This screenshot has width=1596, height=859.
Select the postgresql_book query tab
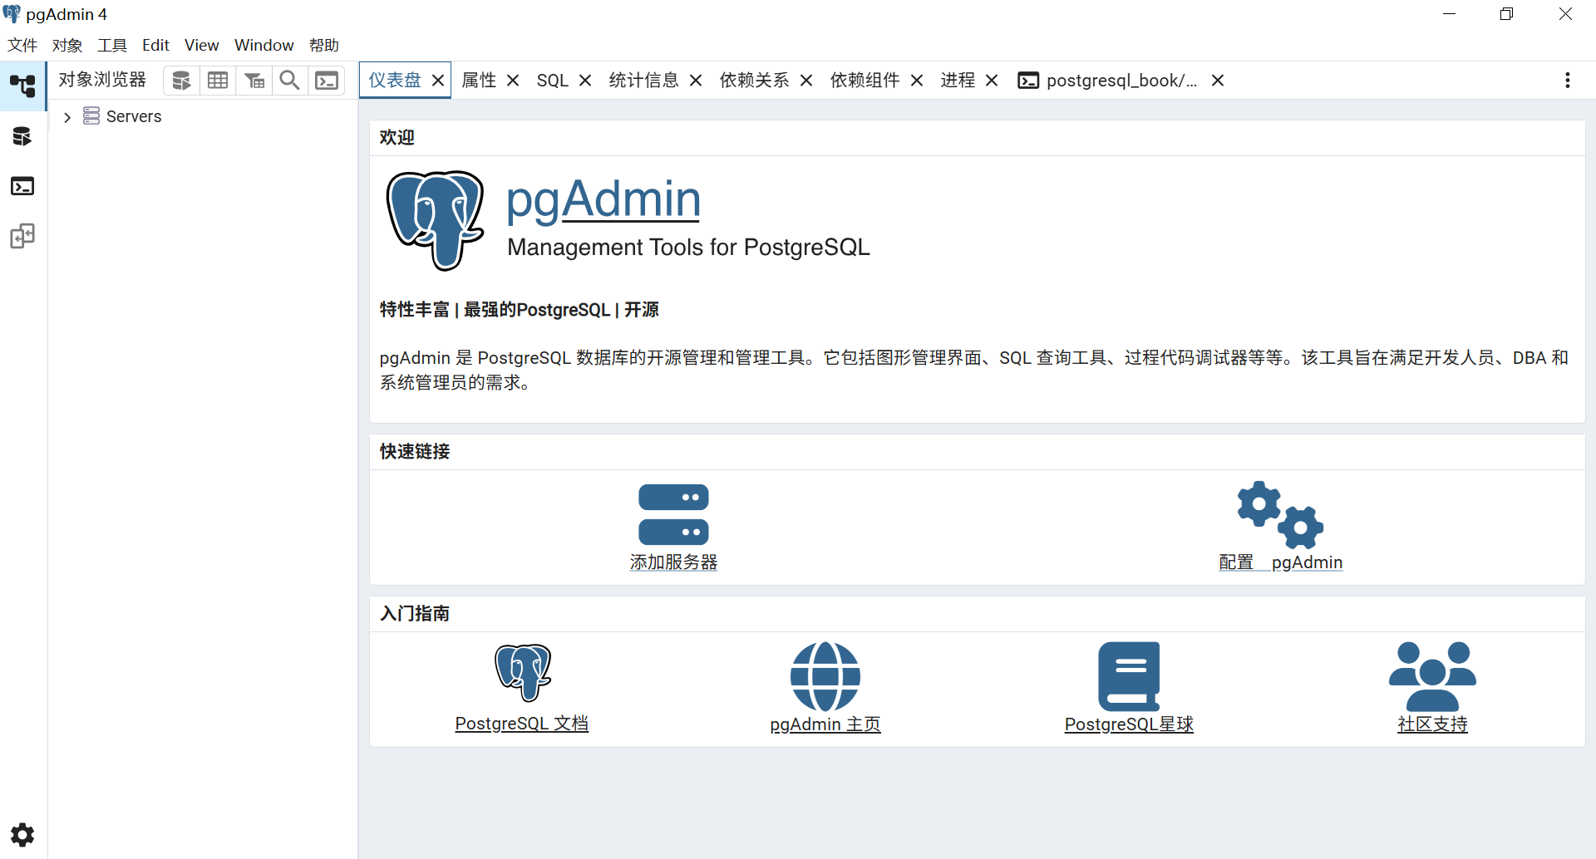point(1112,81)
